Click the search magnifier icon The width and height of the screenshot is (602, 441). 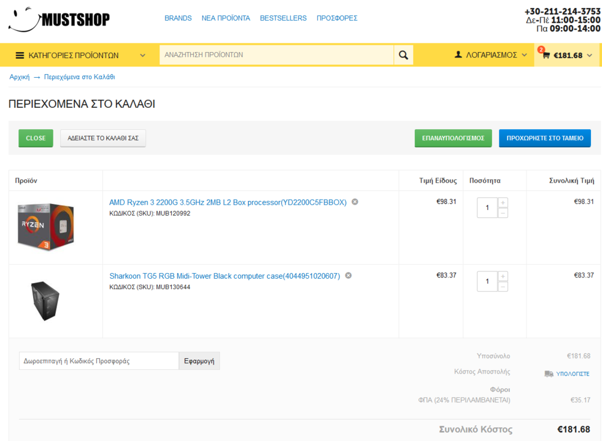403,55
